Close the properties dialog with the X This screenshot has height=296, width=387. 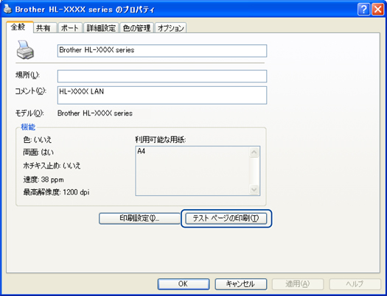pyautogui.click(x=377, y=10)
